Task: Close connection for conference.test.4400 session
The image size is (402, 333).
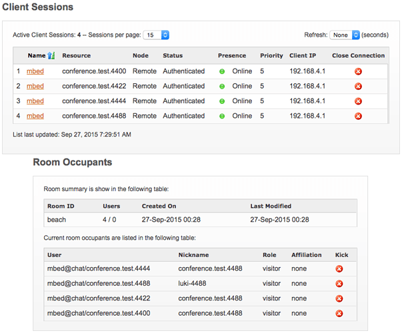Action: (358, 71)
